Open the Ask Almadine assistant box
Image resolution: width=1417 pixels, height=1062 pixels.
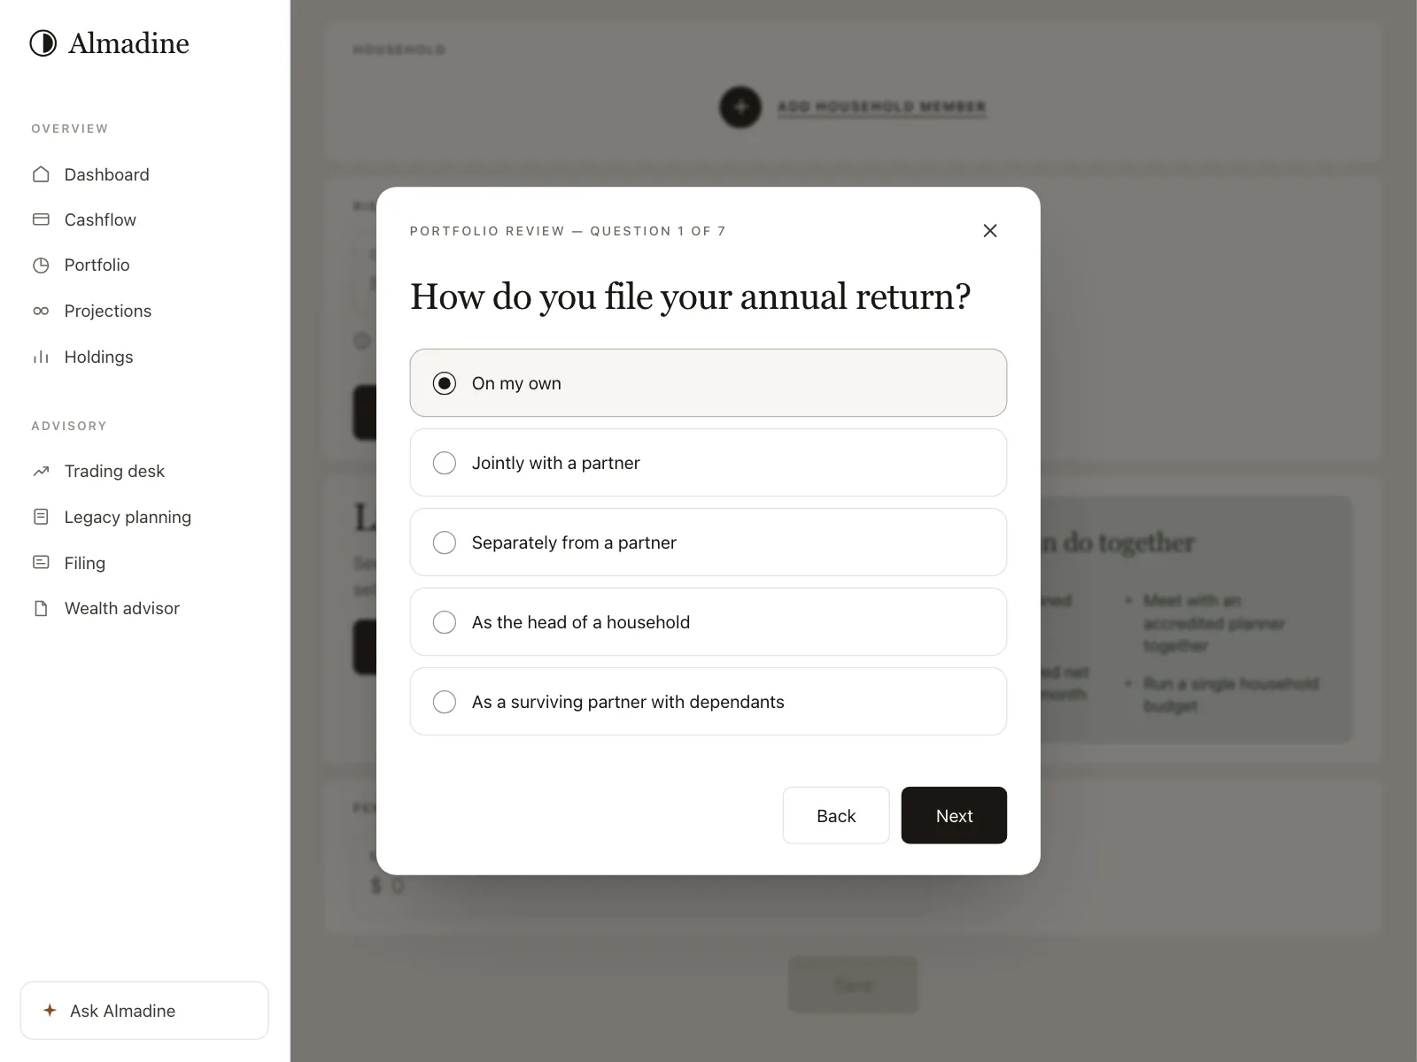144,1010
